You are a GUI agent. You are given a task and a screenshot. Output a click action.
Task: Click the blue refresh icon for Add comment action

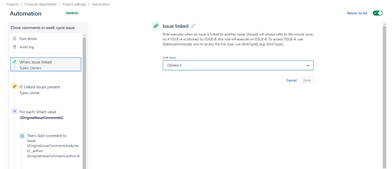click(22, 136)
